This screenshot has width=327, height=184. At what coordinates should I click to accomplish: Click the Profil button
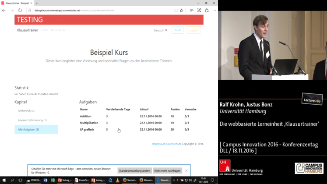click(x=177, y=30)
